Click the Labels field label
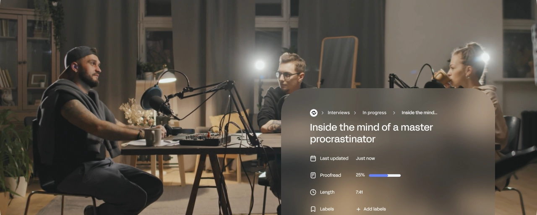The image size is (537, 215). pos(327,209)
